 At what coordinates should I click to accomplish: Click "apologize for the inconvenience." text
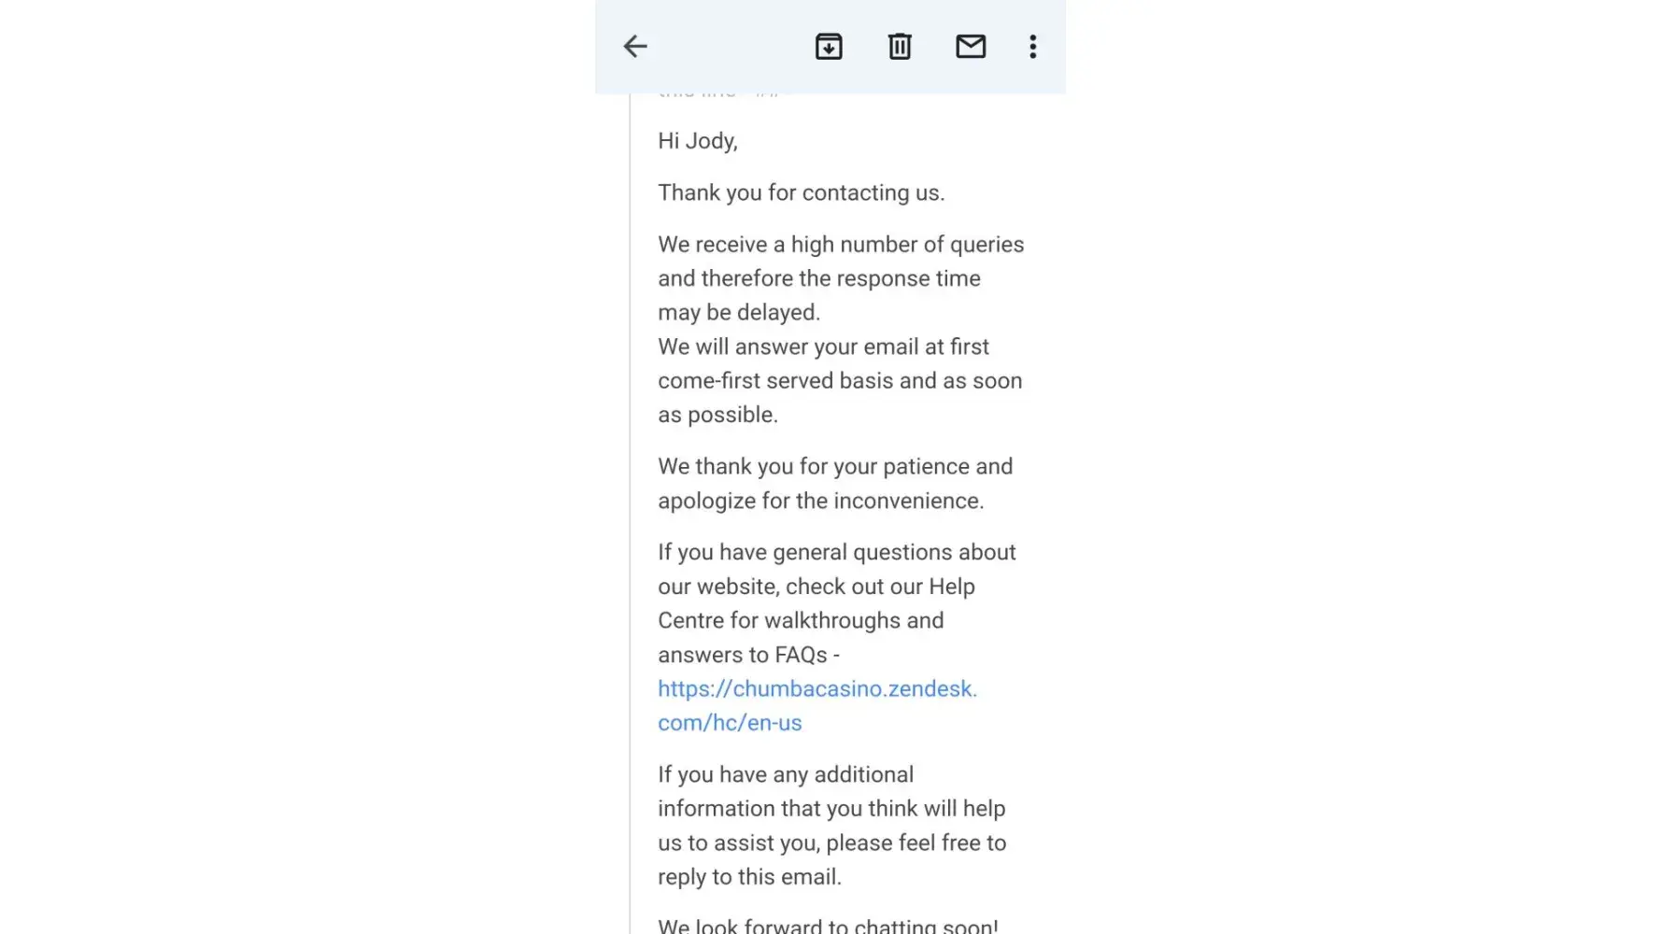pos(820,502)
